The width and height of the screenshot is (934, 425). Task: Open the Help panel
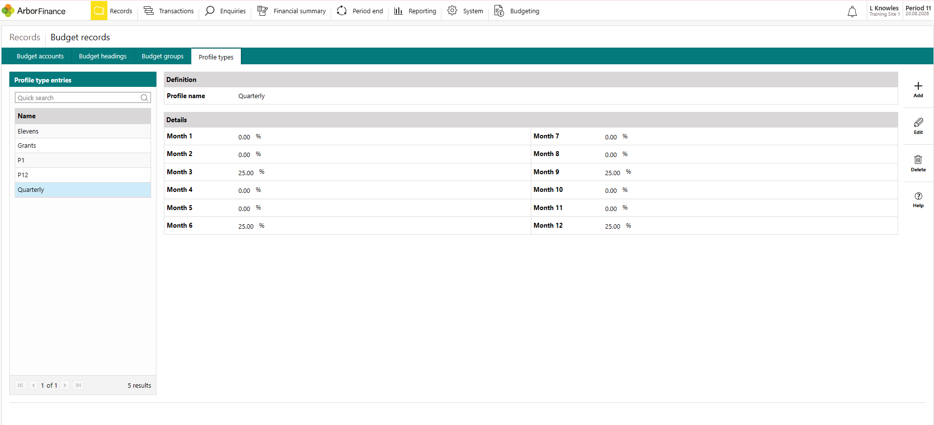[918, 200]
